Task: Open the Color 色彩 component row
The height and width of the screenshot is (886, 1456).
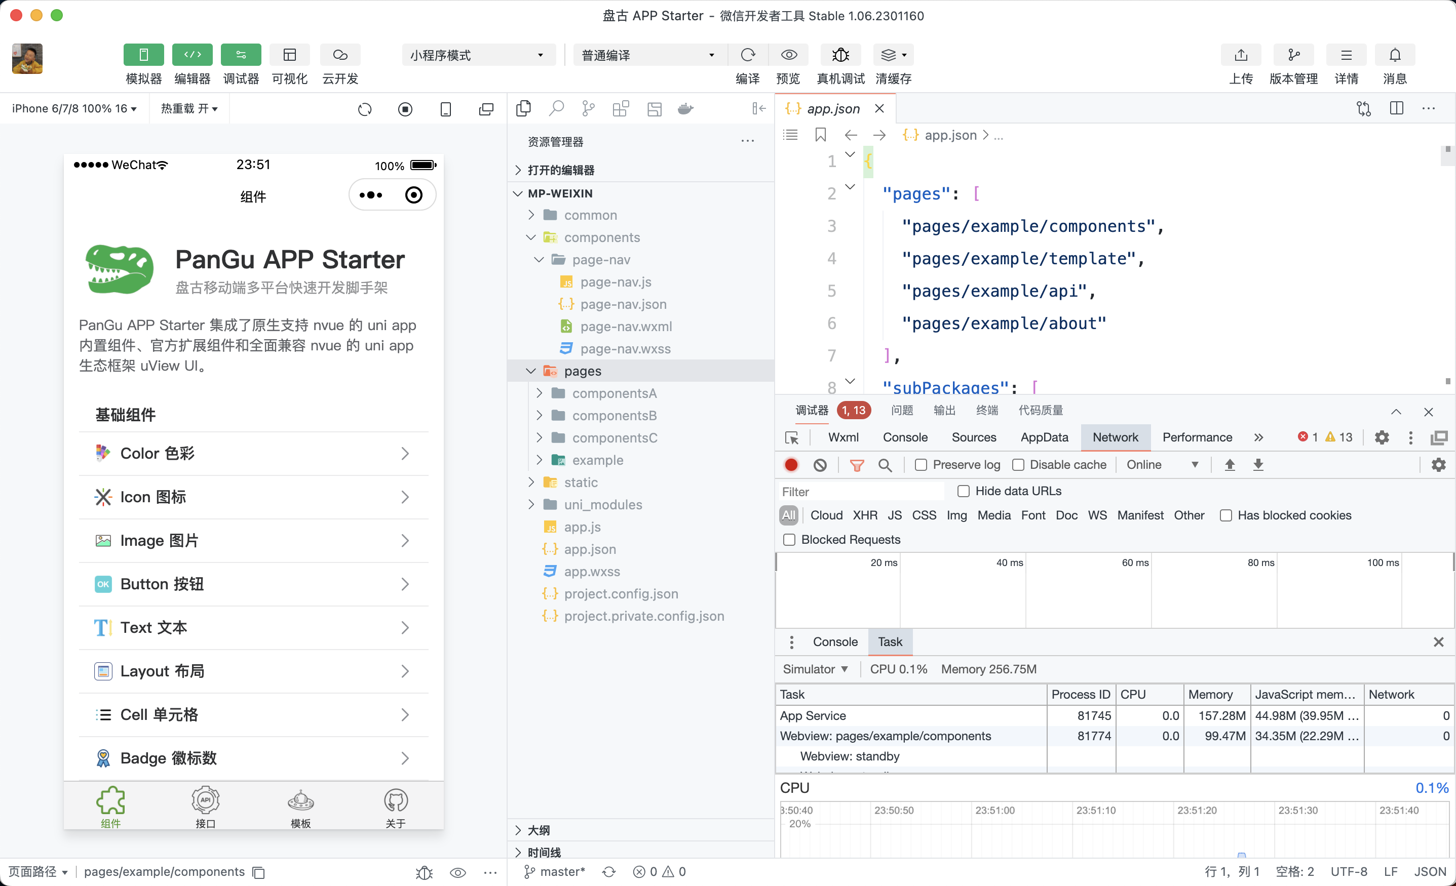Action: coord(253,453)
